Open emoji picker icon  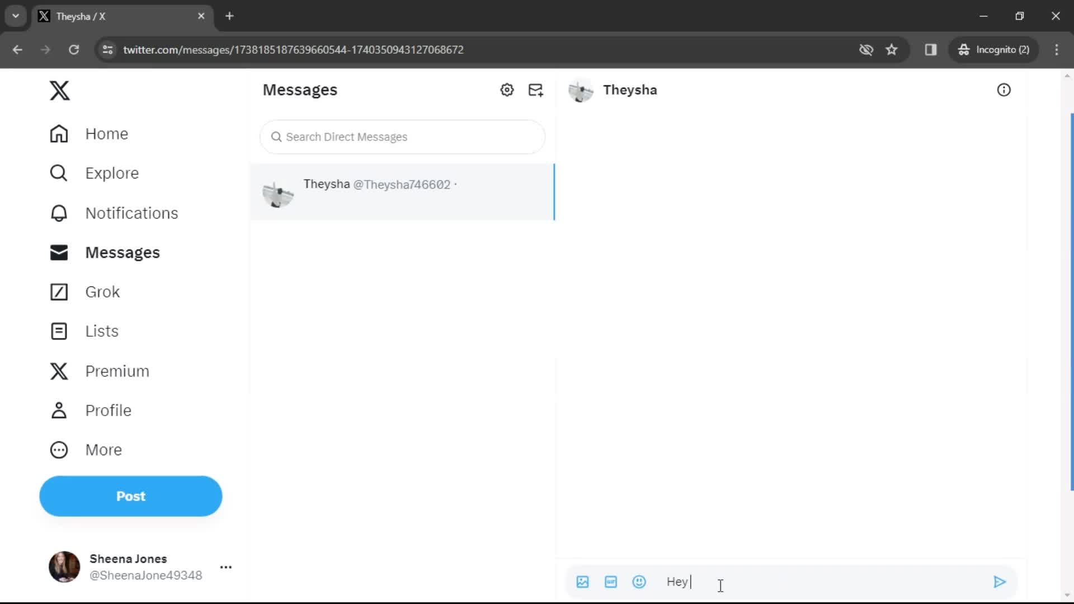(639, 582)
